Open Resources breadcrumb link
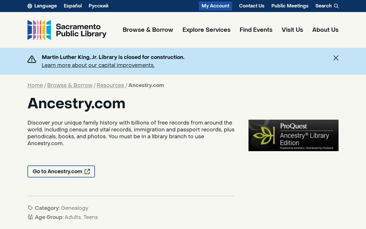This screenshot has height=229, width=366. (x=110, y=85)
